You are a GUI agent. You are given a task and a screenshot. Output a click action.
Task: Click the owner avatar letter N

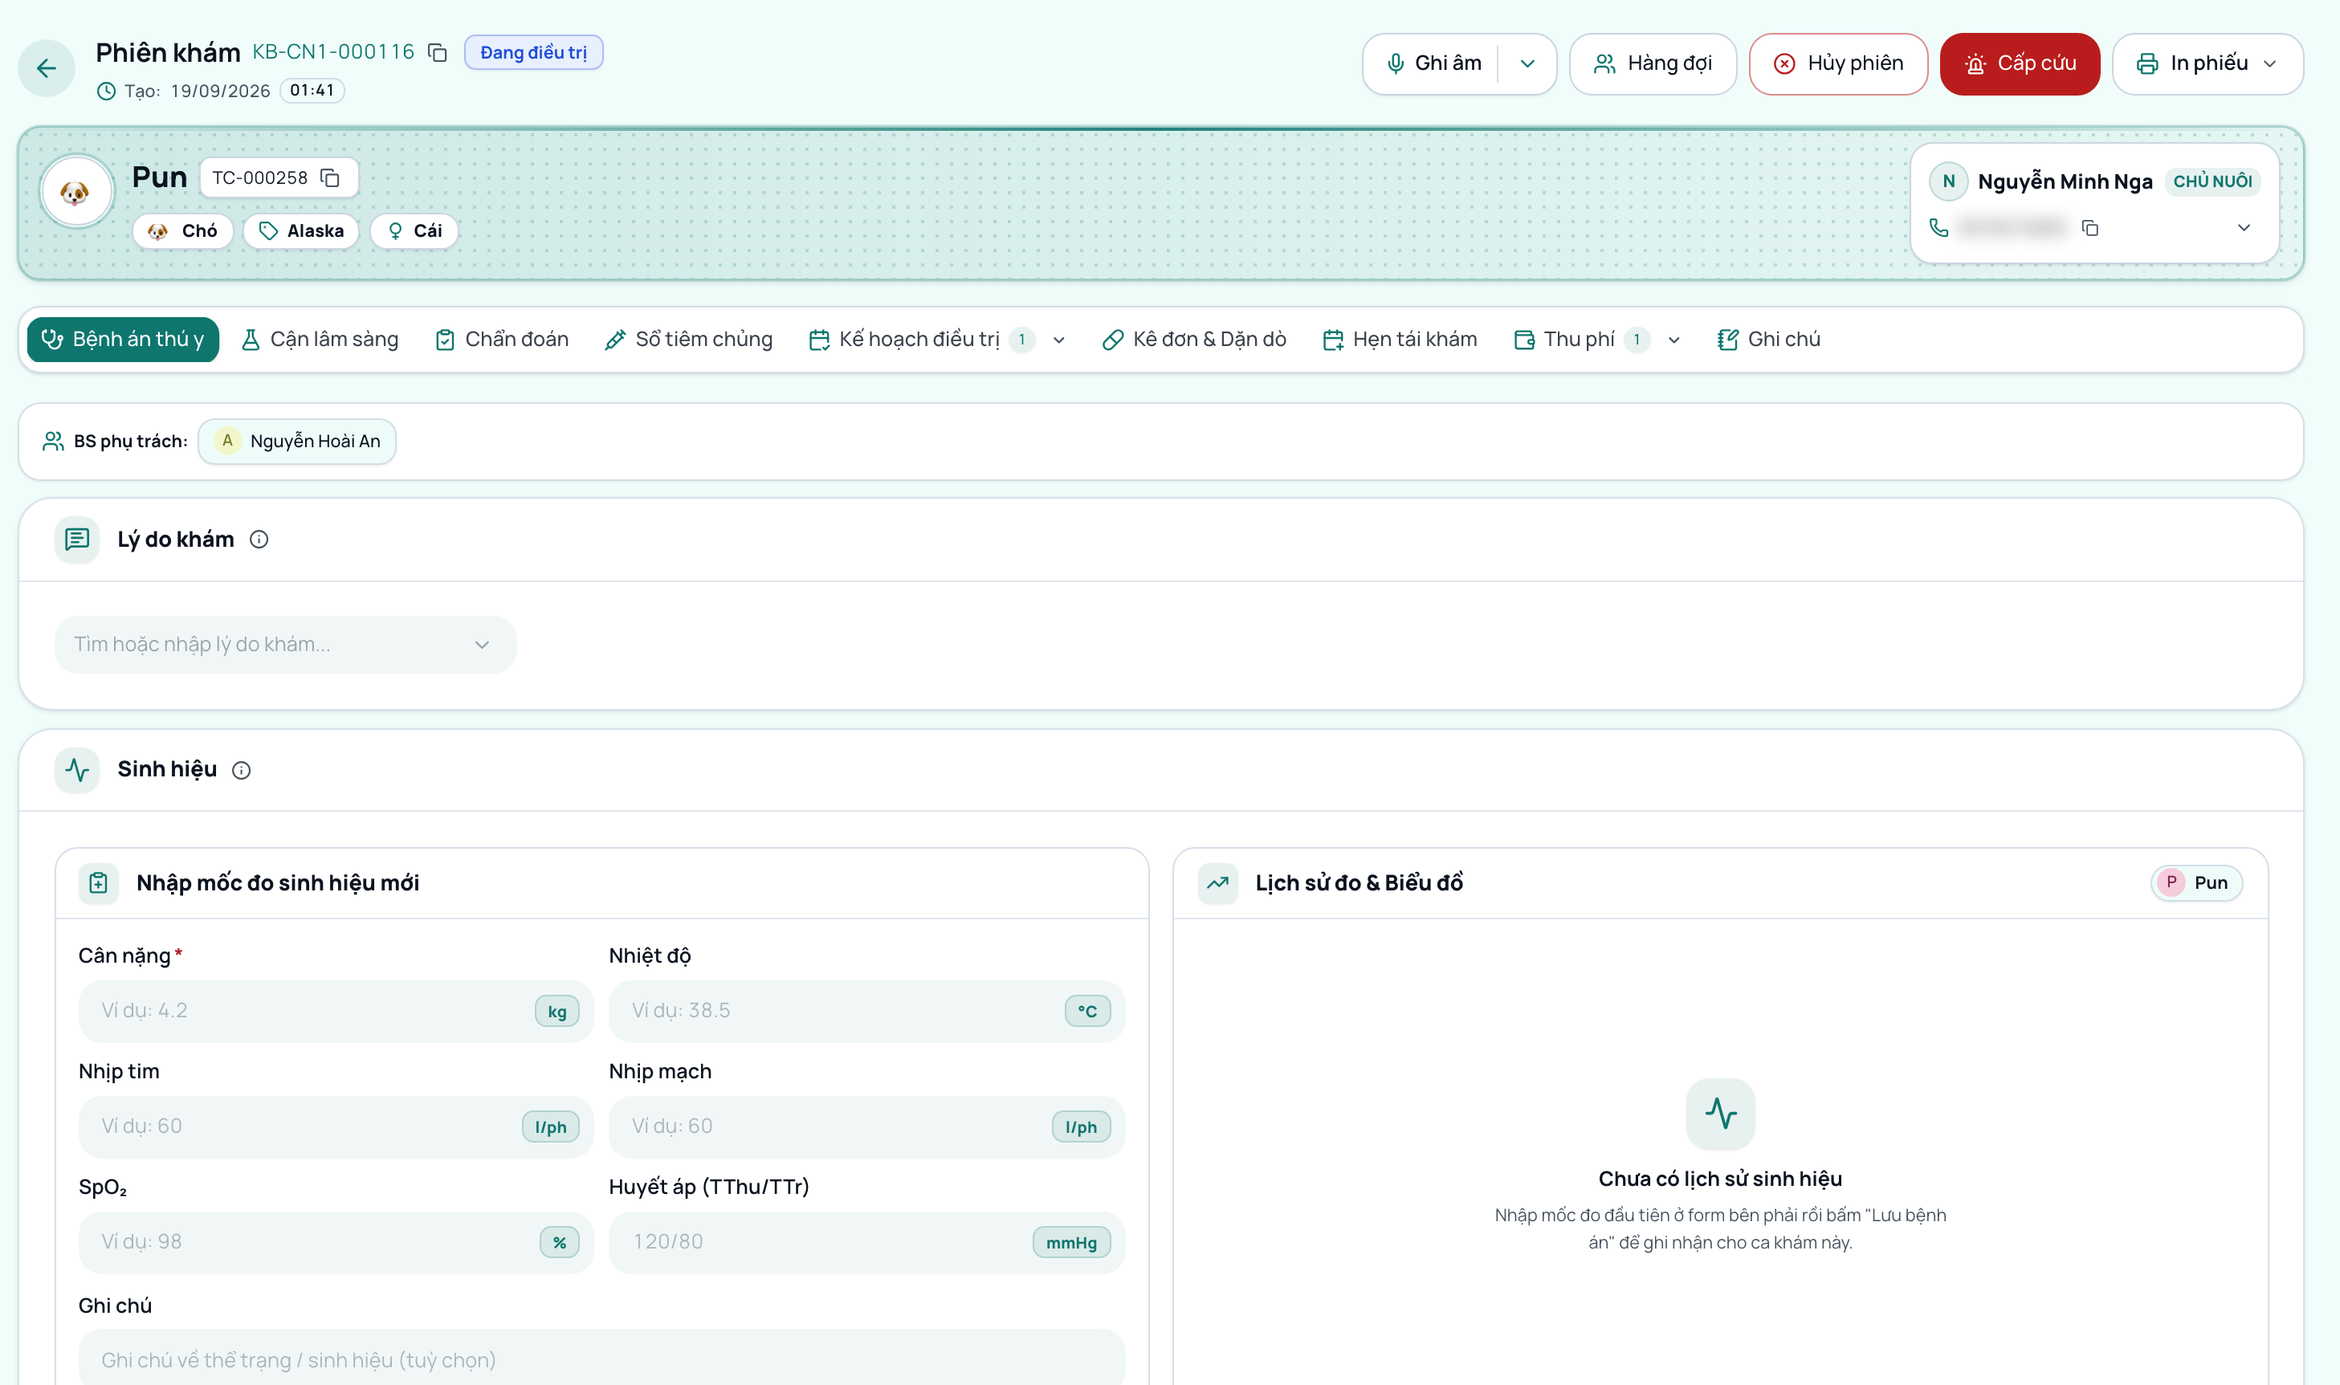point(1948,181)
